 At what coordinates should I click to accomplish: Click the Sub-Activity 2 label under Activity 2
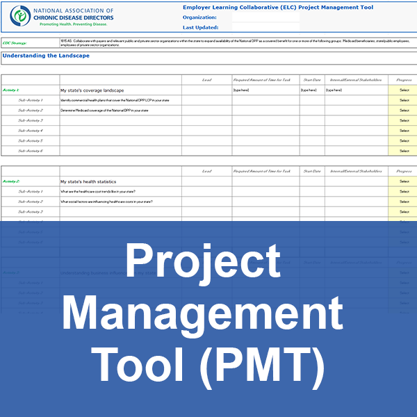(31, 202)
